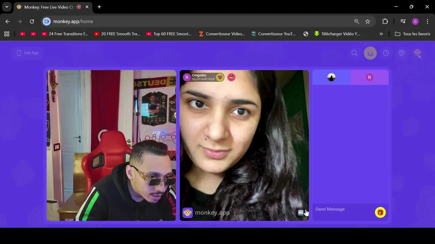435x244 pixels.
Task: Open the profile avatar in Monkey header
Action: (x=417, y=53)
